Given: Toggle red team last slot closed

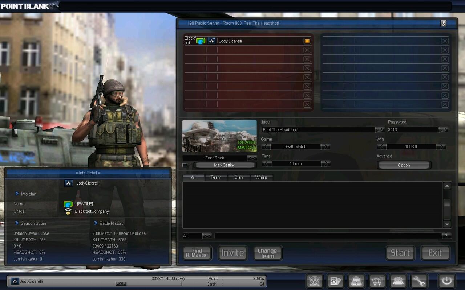Looking at the screenshot, I should click(307, 104).
